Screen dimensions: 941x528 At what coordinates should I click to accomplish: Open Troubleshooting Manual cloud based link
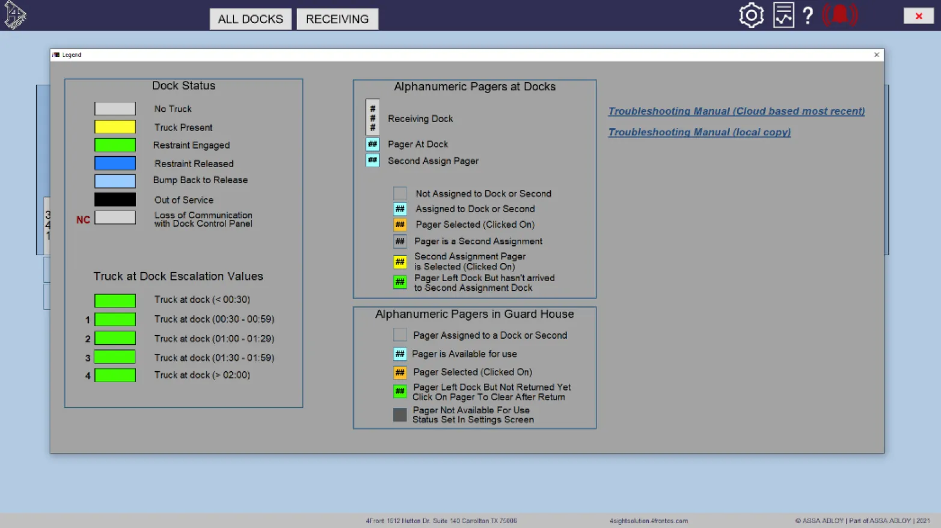[737, 111]
